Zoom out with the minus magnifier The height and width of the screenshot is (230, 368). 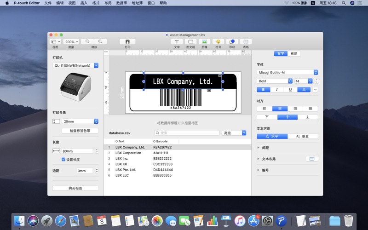coord(87,41)
